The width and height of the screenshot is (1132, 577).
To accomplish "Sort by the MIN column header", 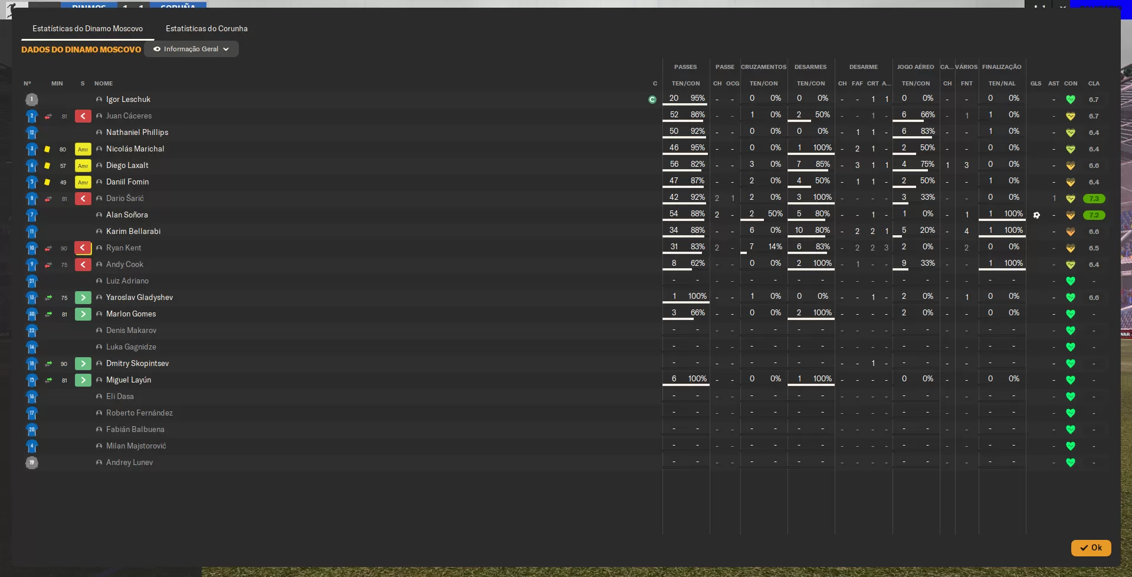I will 57,84.
